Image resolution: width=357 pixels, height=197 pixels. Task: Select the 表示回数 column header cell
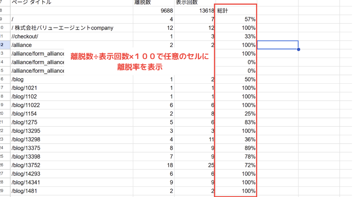click(x=195, y=3)
